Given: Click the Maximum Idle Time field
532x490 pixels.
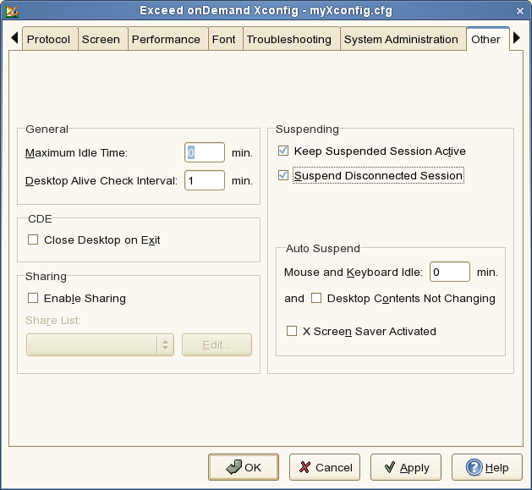Looking at the screenshot, I should 205,152.
